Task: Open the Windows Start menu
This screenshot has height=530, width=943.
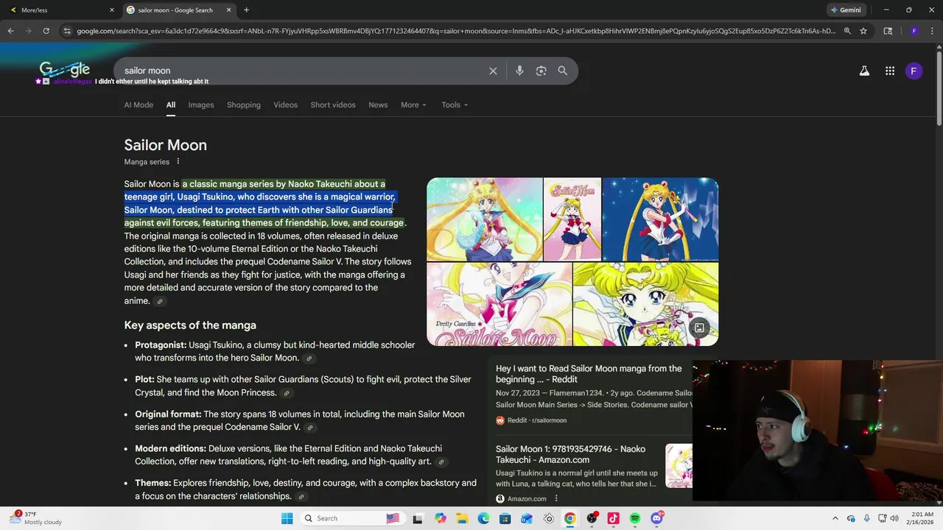Action: click(287, 518)
